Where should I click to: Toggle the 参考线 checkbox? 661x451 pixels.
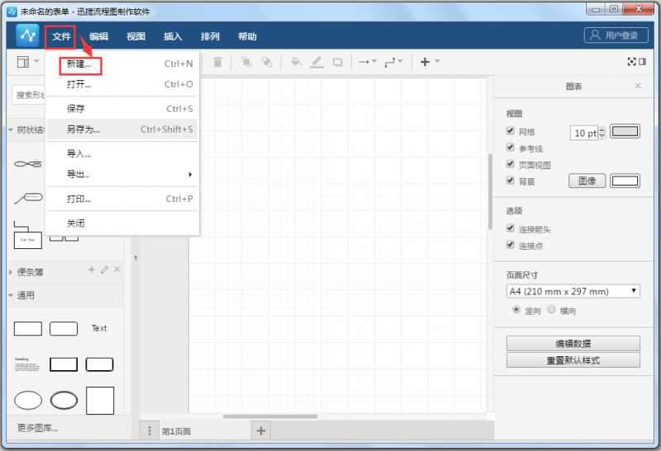(x=511, y=148)
